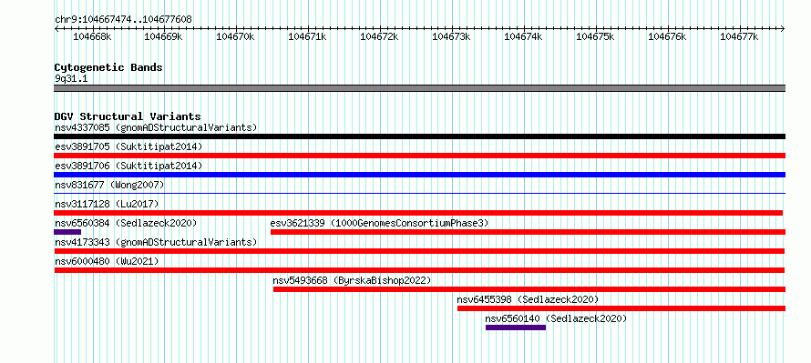Click the chr9:104667474..104677608 region label

(123, 19)
